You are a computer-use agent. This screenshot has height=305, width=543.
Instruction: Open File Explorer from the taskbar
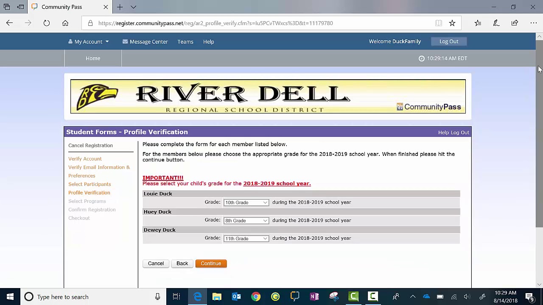tap(217, 297)
